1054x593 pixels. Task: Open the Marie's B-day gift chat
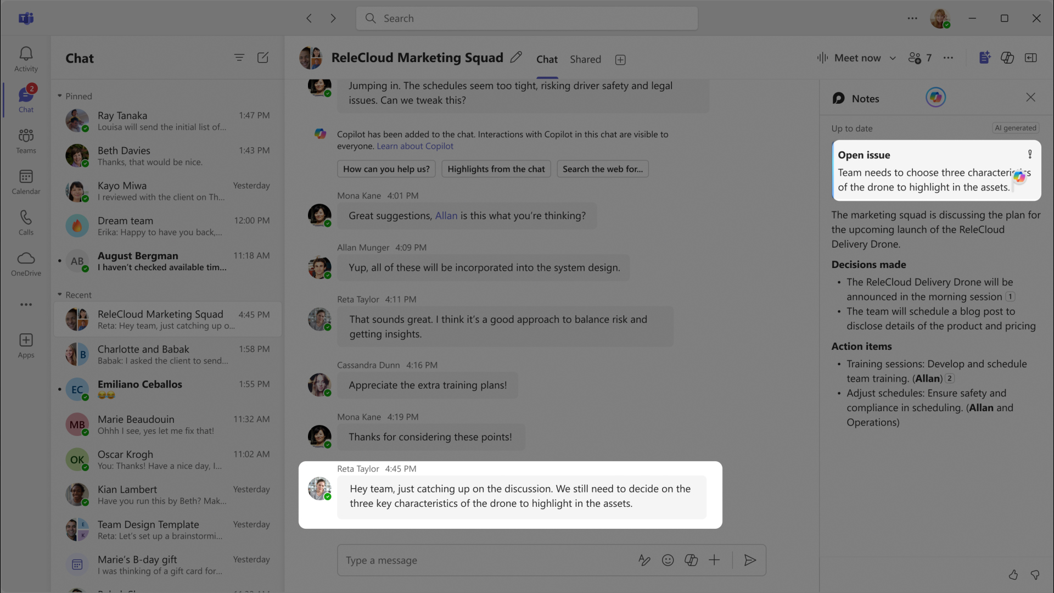[x=167, y=566]
